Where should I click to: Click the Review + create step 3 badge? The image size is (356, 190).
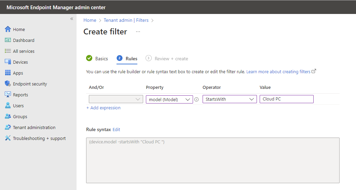pyautogui.click(x=149, y=58)
